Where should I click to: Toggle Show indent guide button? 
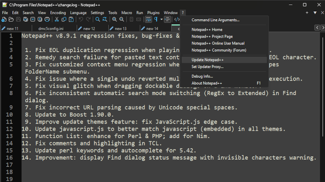[x=167, y=19]
